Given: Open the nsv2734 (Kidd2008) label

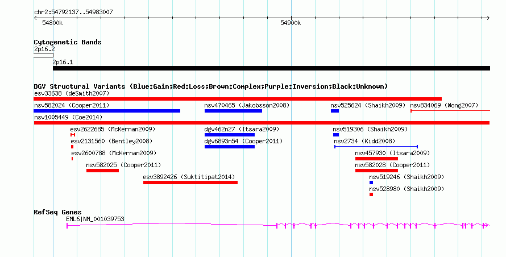Looking at the screenshot, I should click(x=364, y=141).
